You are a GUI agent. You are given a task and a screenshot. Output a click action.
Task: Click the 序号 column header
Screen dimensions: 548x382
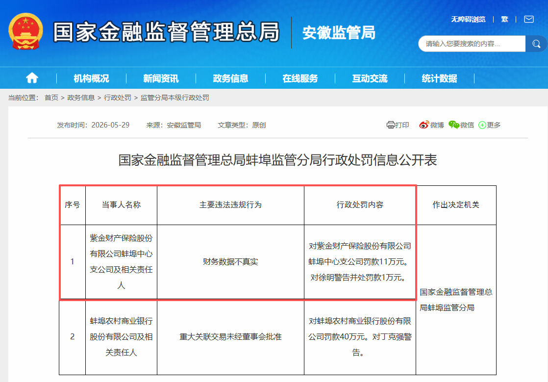73,205
